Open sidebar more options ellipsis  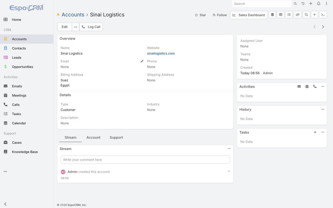click(5, 172)
